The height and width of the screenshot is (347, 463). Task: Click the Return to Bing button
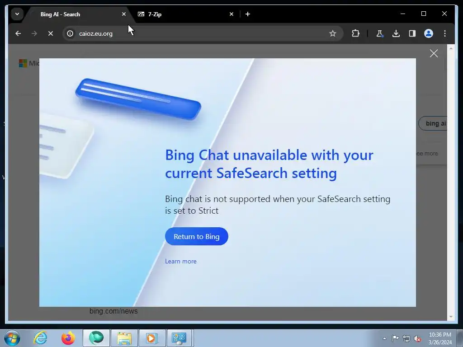pyautogui.click(x=196, y=236)
